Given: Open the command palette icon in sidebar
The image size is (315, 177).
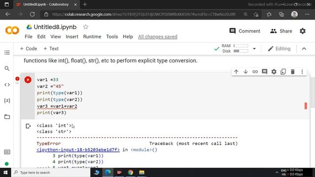Looking at the screenshot, I should click(x=7, y=152).
